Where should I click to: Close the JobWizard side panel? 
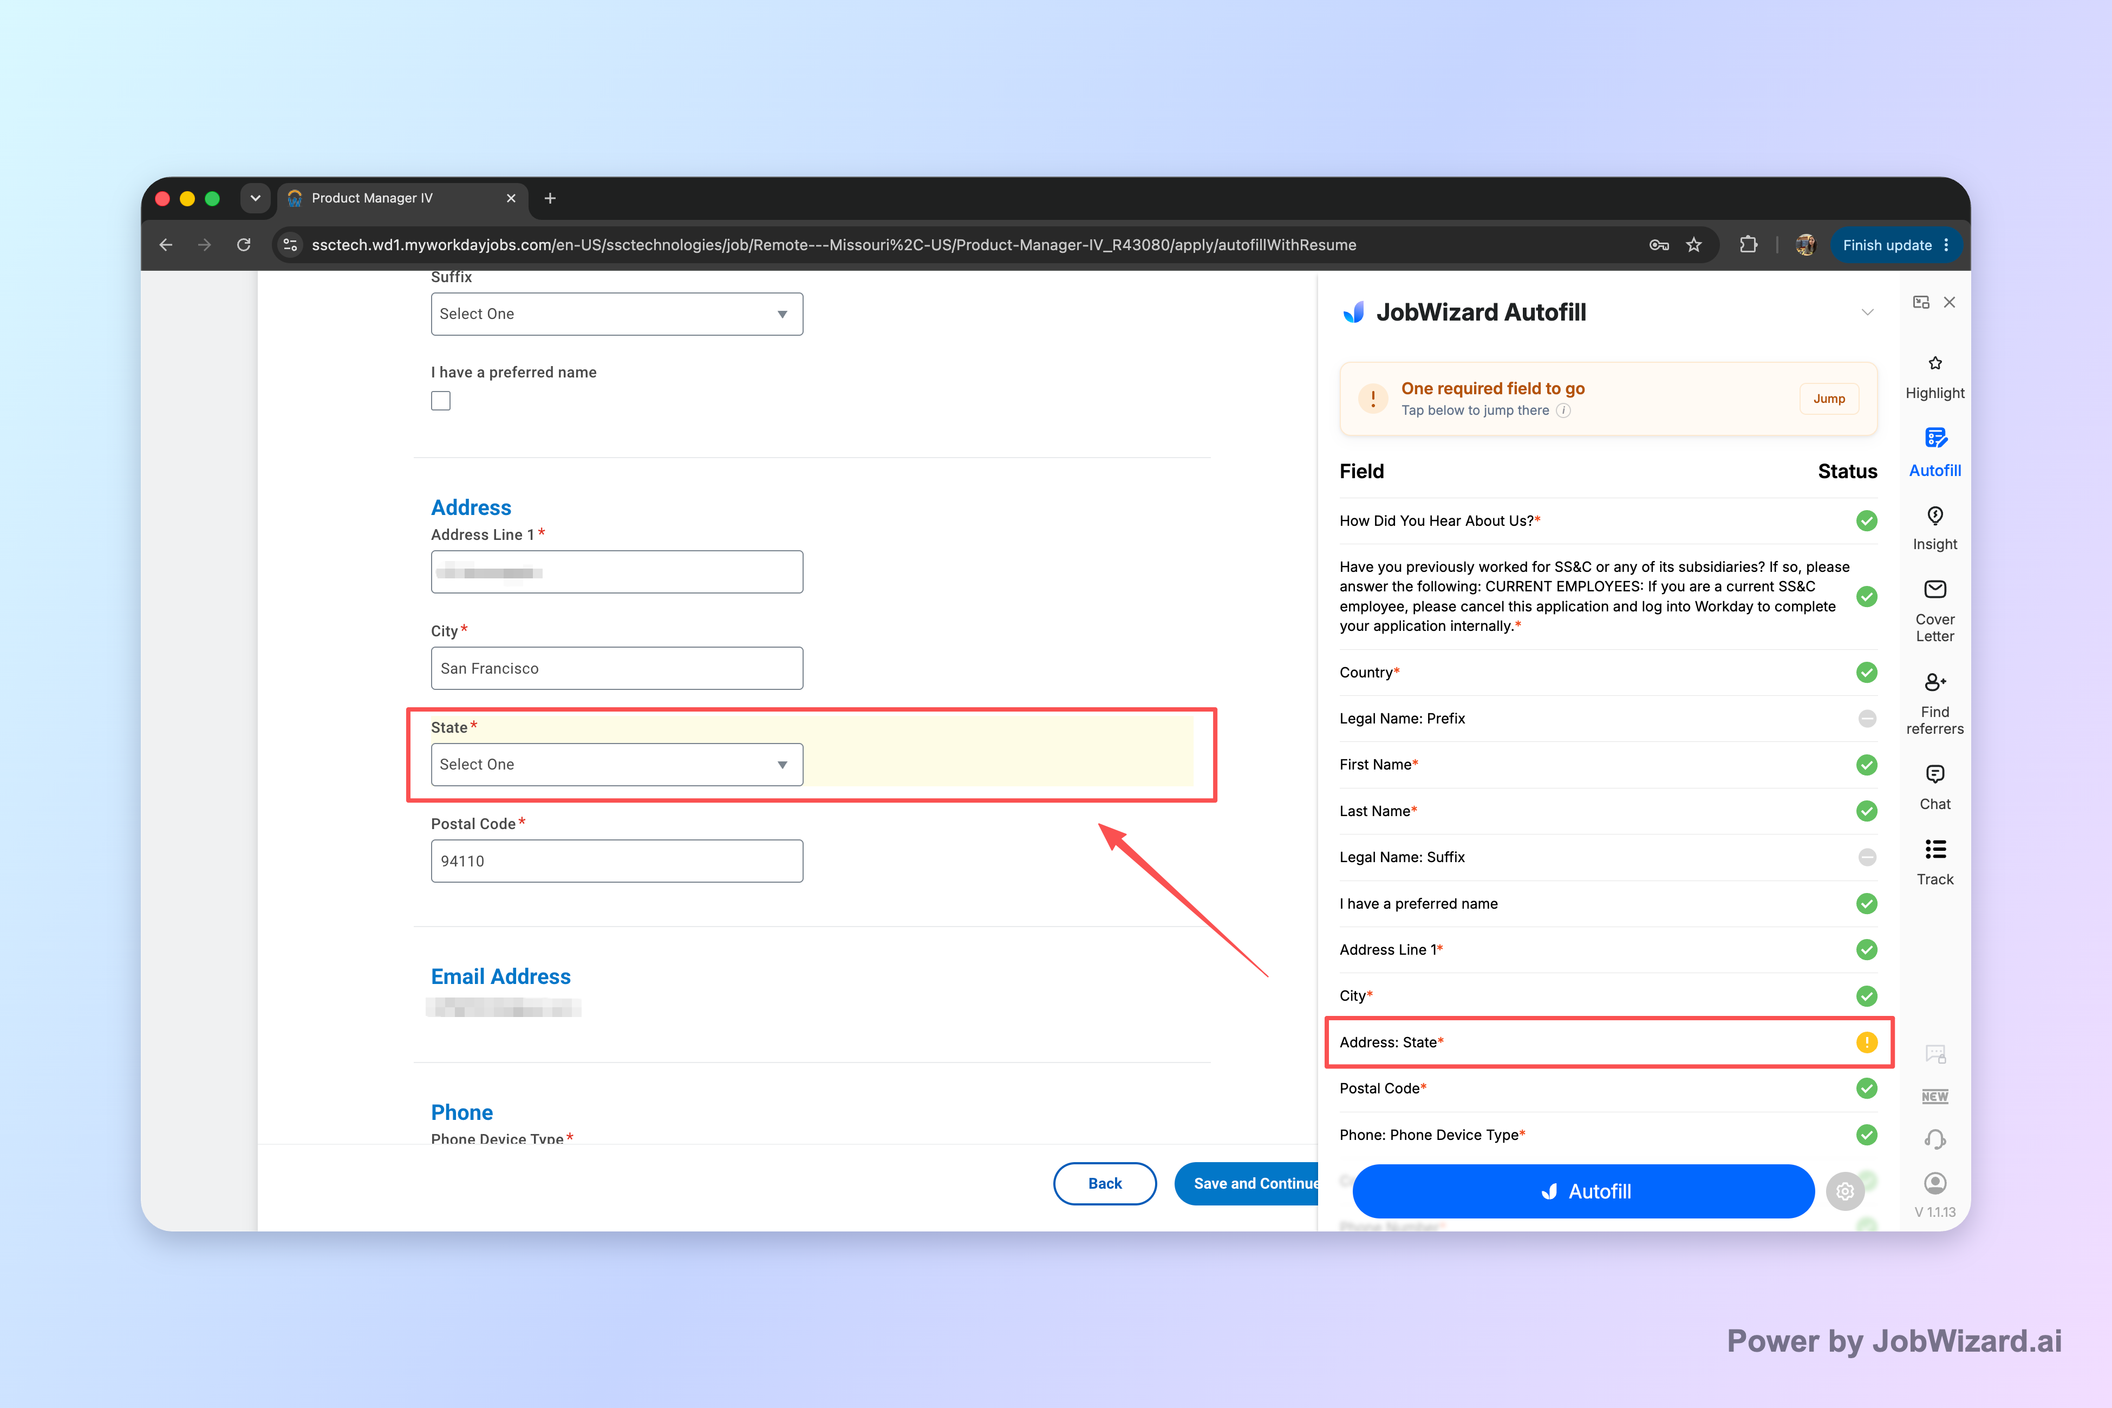[x=1950, y=303]
